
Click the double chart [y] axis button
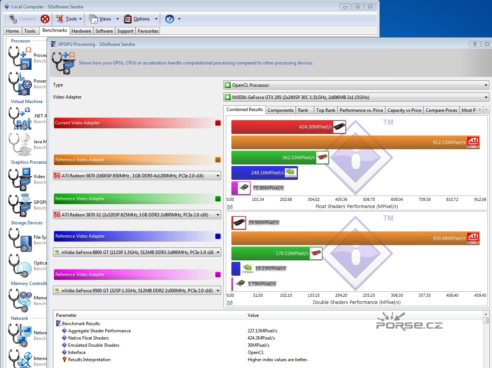pos(230,302)
